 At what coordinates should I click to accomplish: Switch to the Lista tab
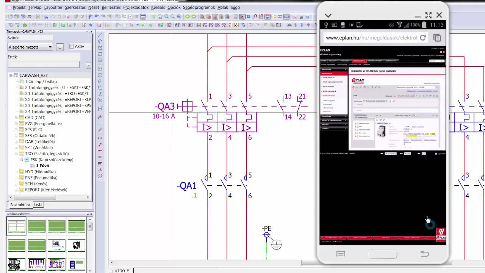point(38,205)
